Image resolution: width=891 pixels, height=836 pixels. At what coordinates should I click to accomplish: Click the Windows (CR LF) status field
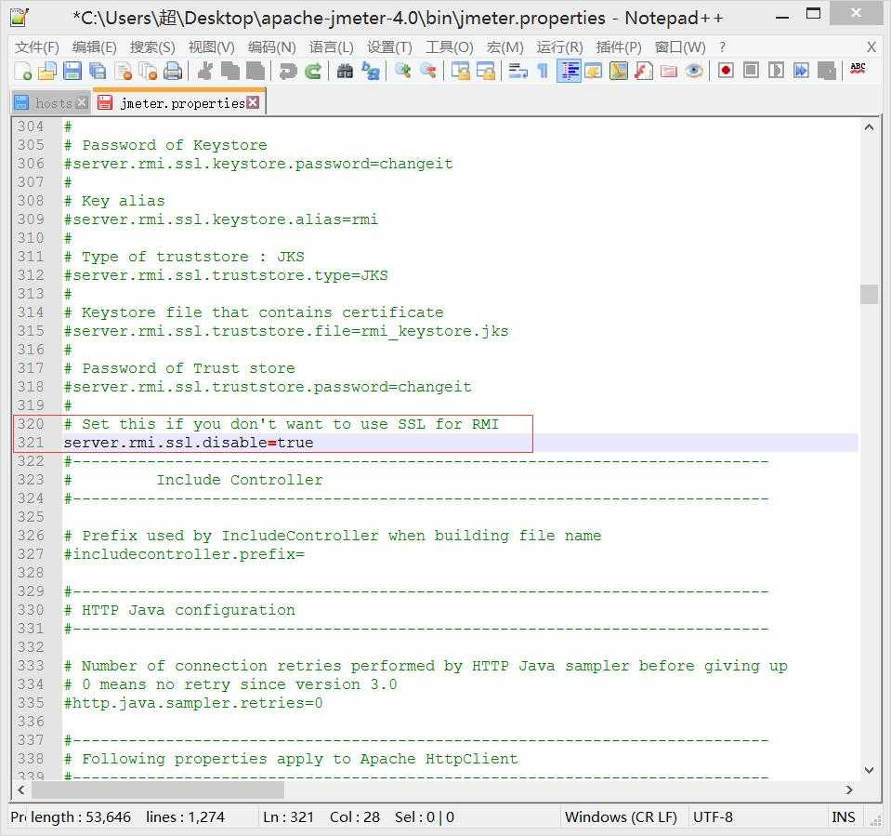pyautogui.click(x=621, y=817)
